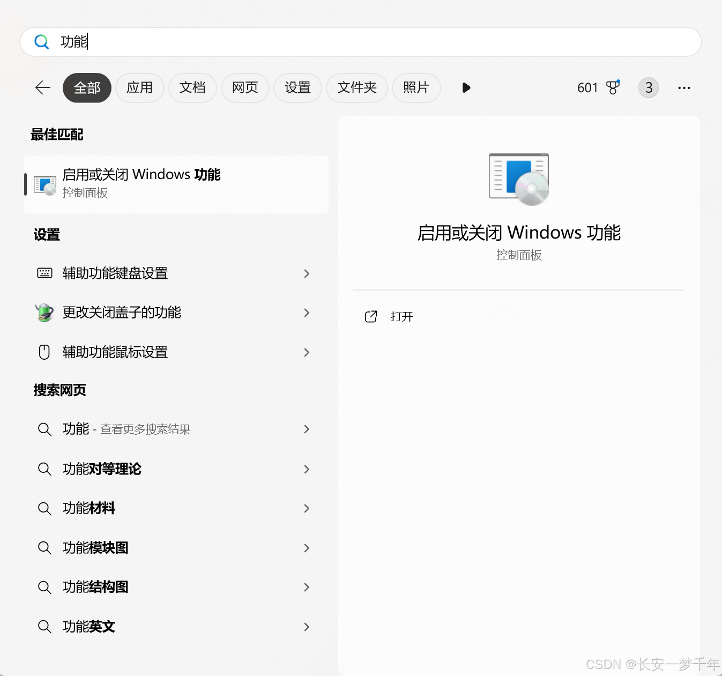Open the account avatar labeled 3
722x676 pixels.
[649, 88]
